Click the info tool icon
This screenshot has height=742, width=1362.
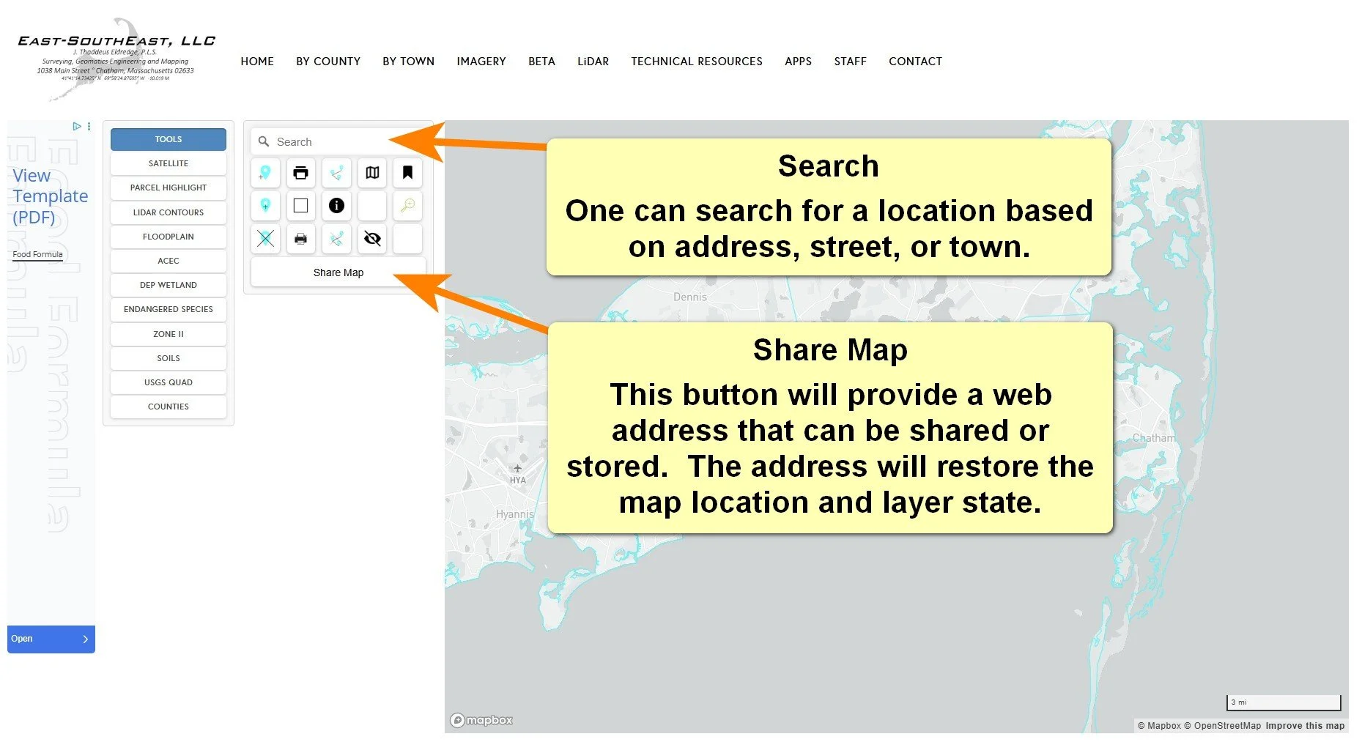(336, 206)
